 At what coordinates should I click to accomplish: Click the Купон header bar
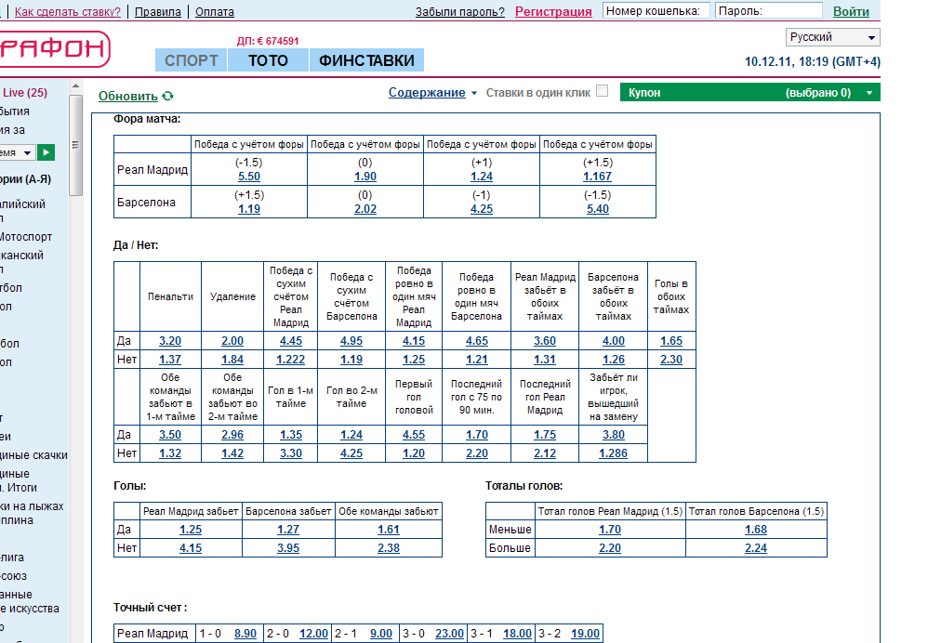tap(749, 92)
